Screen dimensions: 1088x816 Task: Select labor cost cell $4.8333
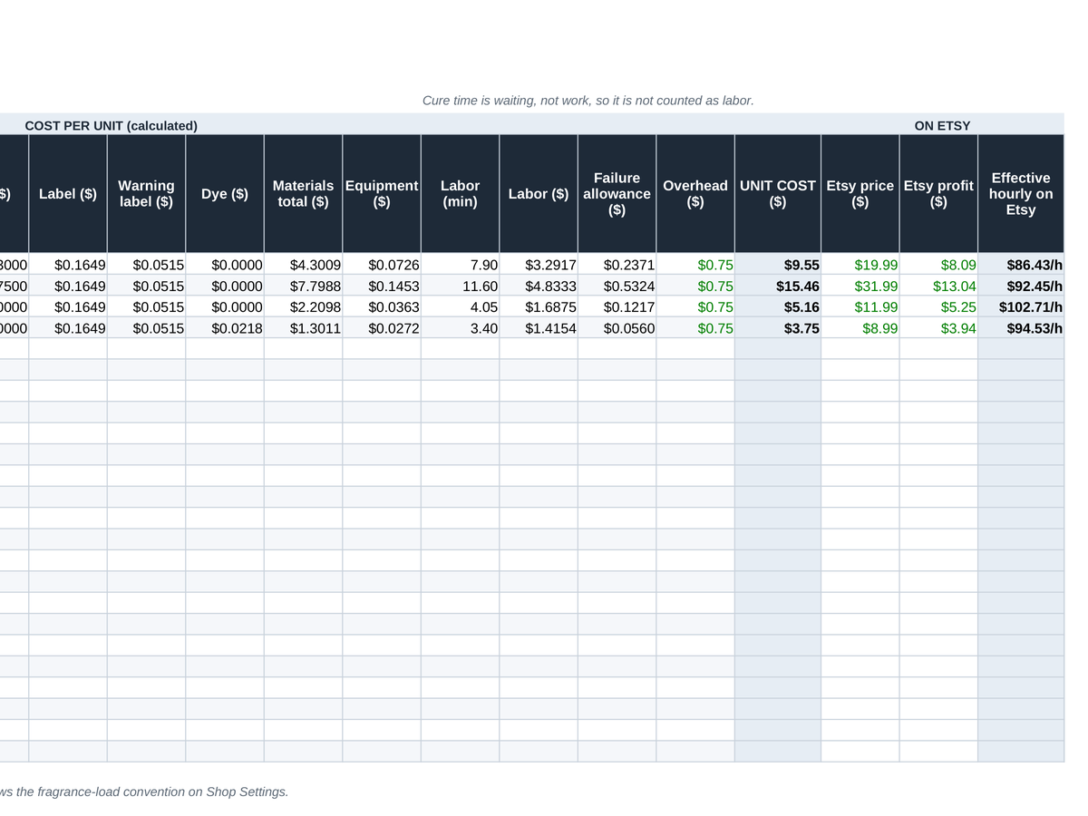[x=539, y=286]
